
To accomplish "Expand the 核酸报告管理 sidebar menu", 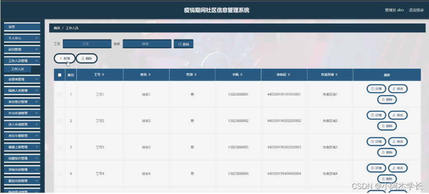I will (22, 158).
